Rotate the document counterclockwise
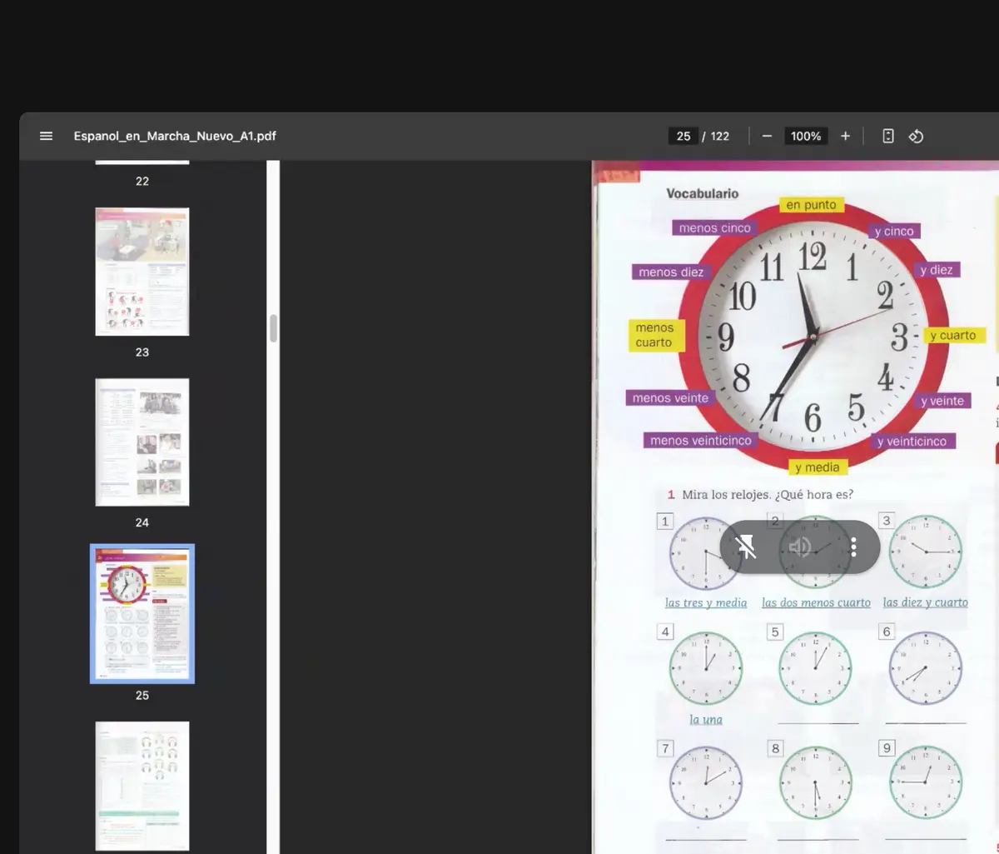Viewport: 999px width, 854px height. (x=916, y=136)
